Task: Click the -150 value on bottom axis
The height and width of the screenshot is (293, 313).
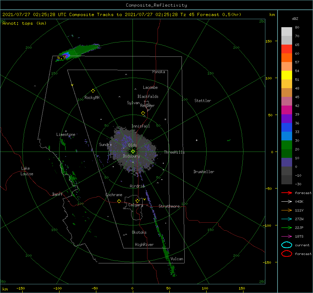Action: pyautogui.click(x=21, y=288)
